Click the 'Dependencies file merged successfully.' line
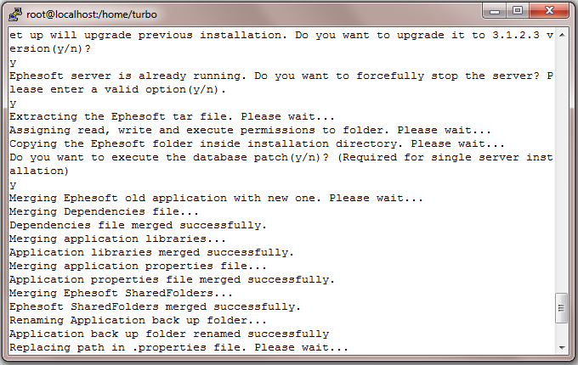 [138, 225]
